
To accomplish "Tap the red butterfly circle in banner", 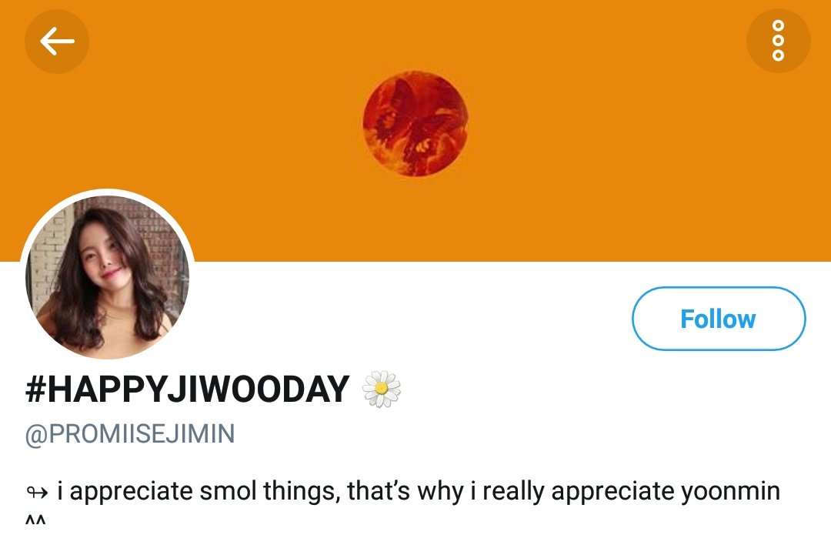I will (415, 123).
